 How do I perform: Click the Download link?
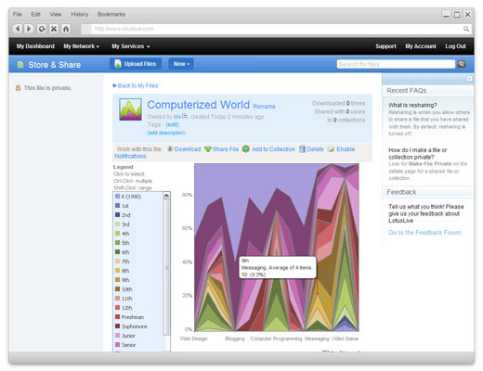(x=188, y=149)
